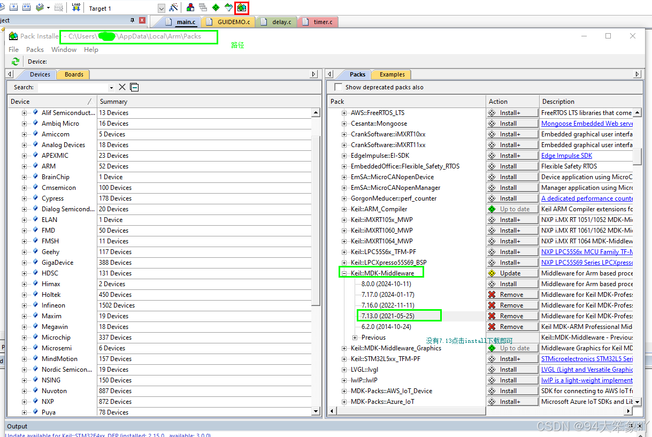
Task: Open the Help menu
Action: 91,49
